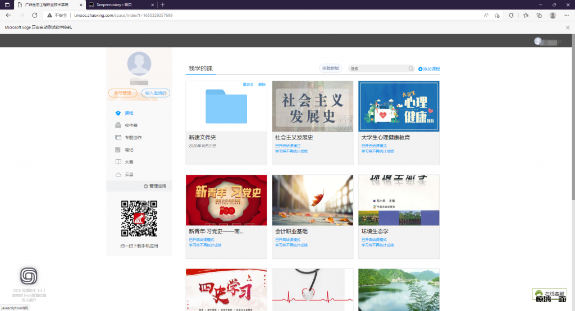This screenshot has width=575, height=311.
Task: Open the 收件箱 inbox icon in sidebar
Action: [x=118, y=125]
